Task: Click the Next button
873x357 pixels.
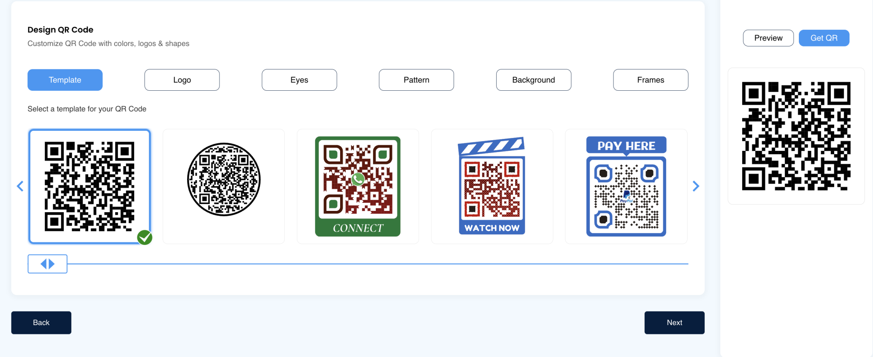Action: [674, 322]
